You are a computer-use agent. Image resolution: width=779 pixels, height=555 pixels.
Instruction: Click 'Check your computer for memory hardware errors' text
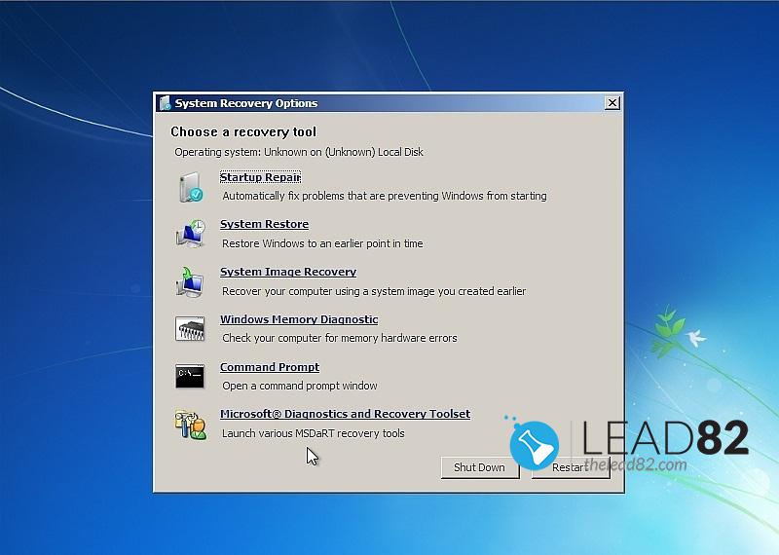pos(340,339)
